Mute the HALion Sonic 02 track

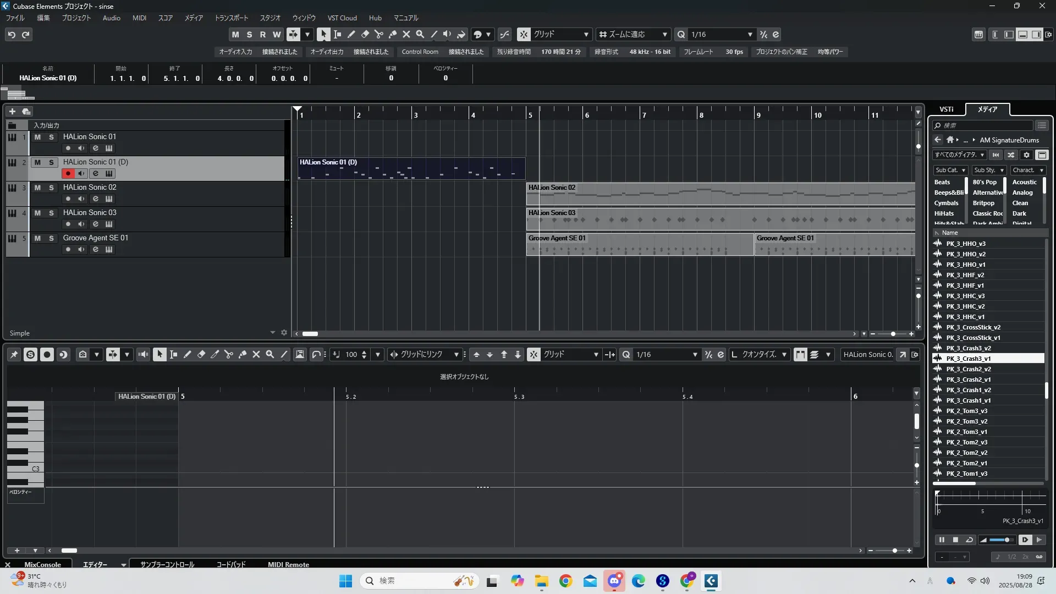click(x=37, y=188)
